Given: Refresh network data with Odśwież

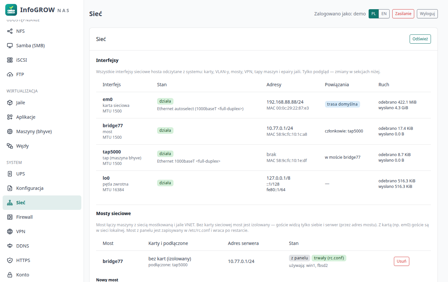Looking at the screenshot, I should point(420,39).
